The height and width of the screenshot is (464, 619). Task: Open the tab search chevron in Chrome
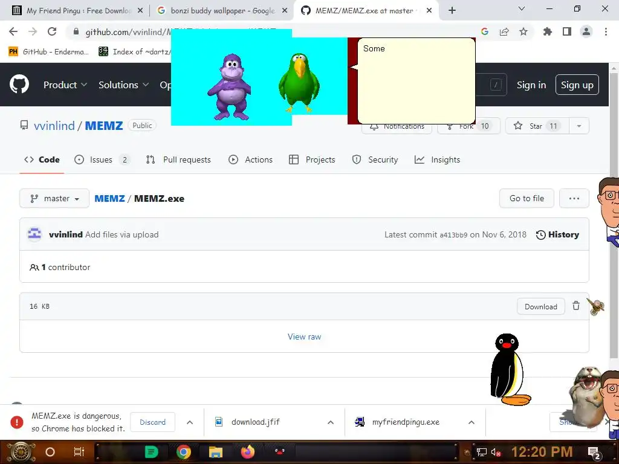coord(522,8)
